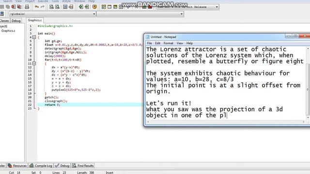Open the Find Results bottom tab
The height and width of the screenshot is (174, 310).
tap(83, 165)
